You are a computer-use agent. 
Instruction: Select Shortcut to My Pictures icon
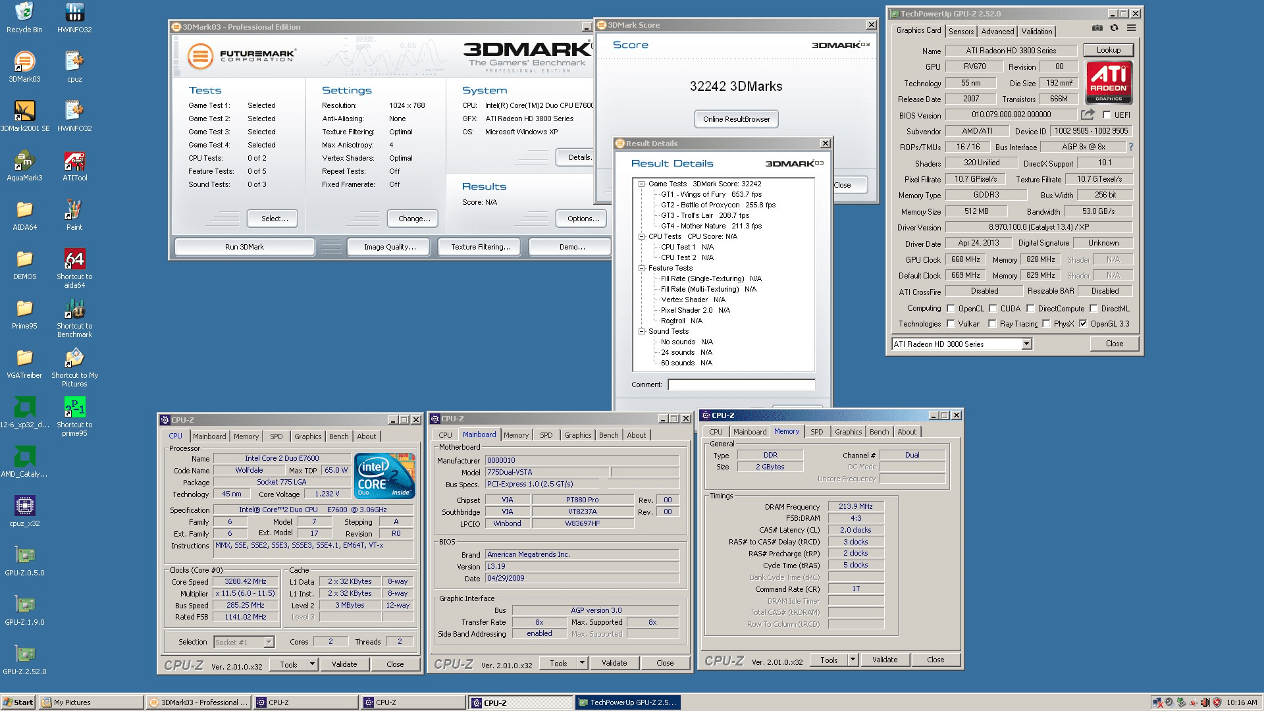(74, 367)
